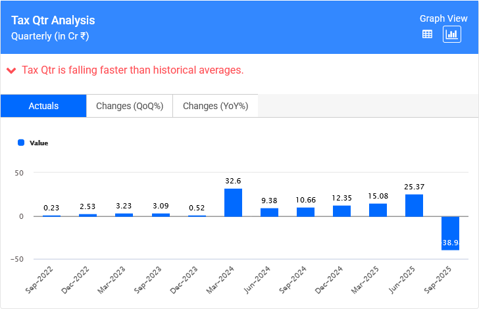Switch to Changes (QoQ%) tab
479x309 pixels.
130,106
